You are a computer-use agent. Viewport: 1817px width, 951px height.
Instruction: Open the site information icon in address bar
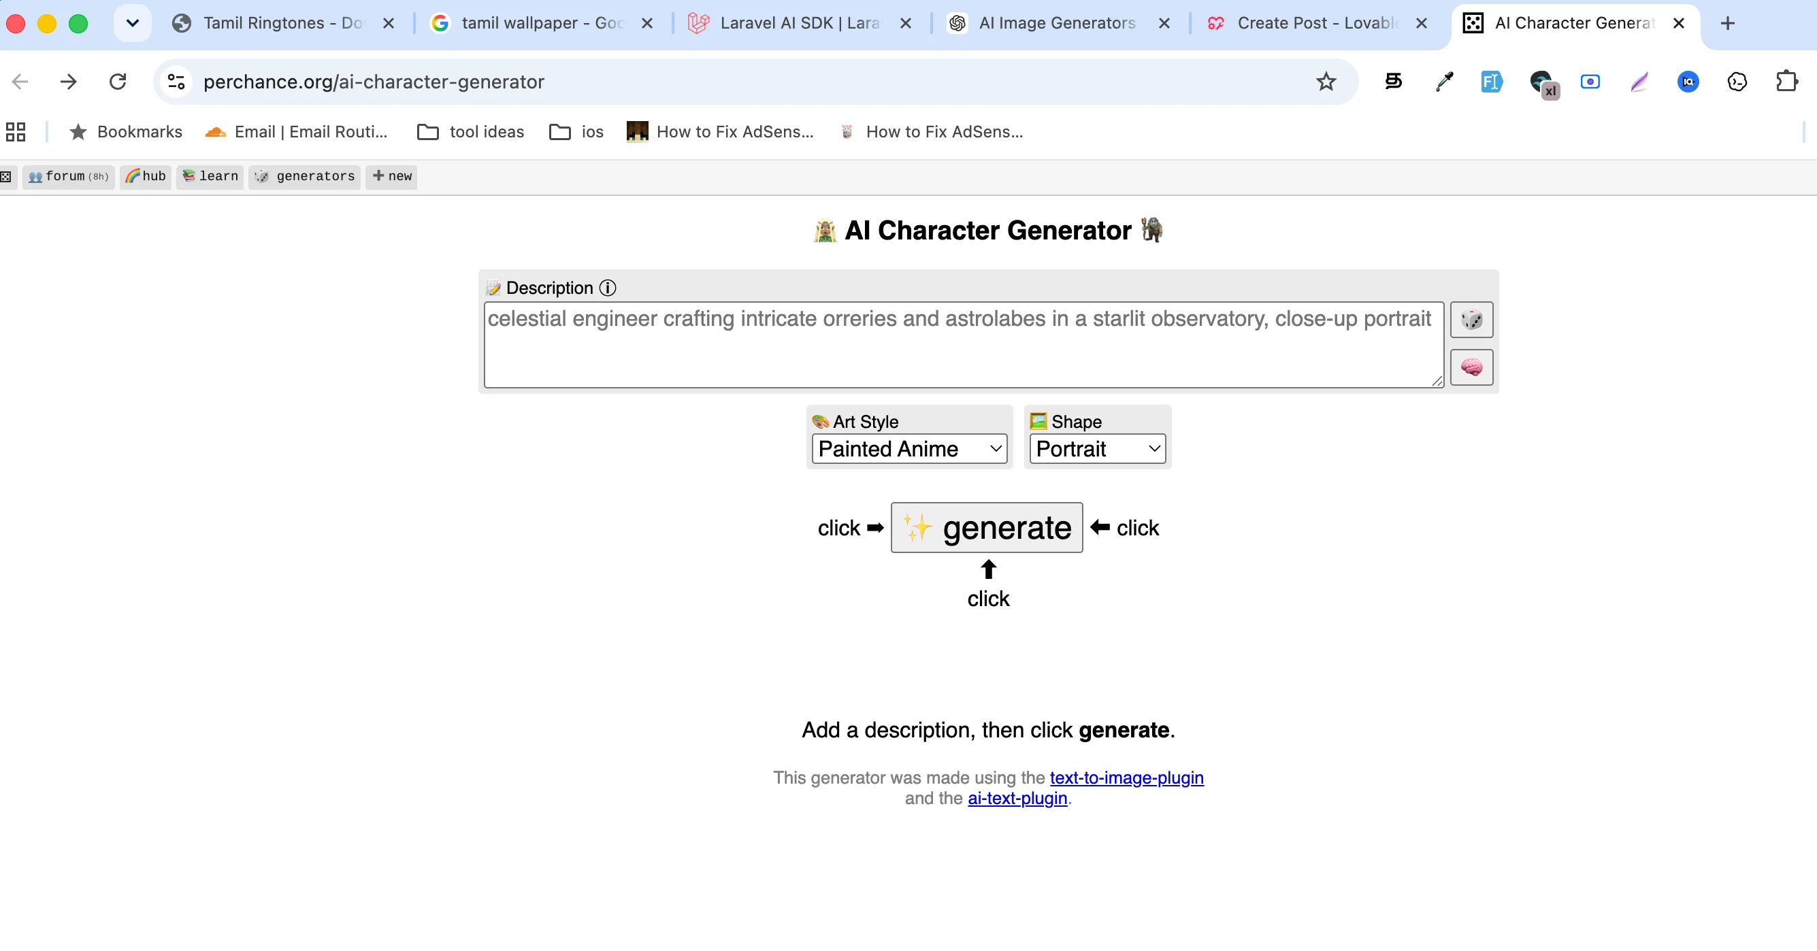pos(176,82)
